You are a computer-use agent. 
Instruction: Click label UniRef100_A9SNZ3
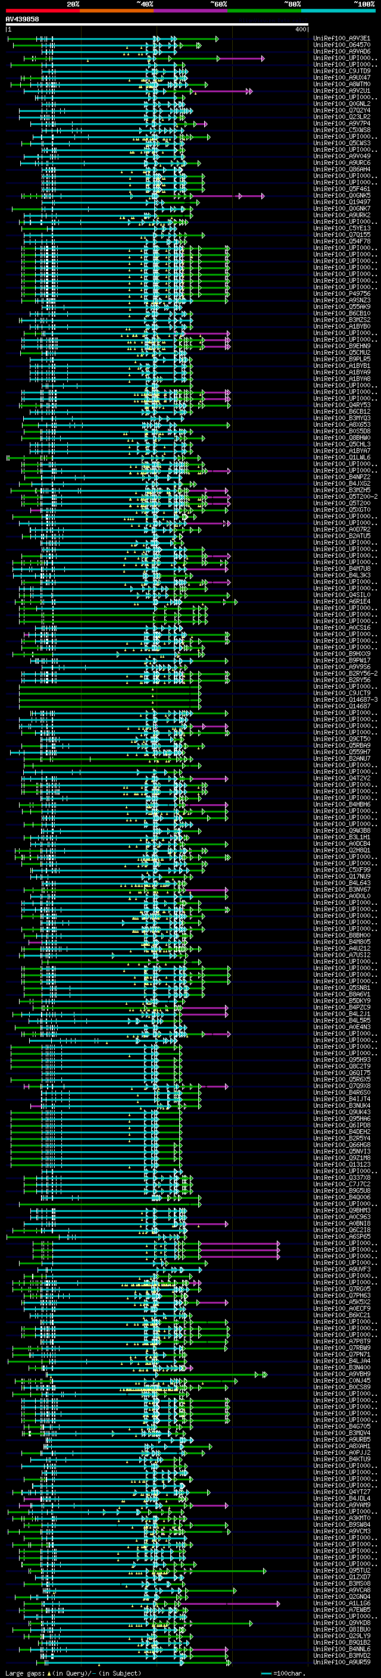click(342, 300)
